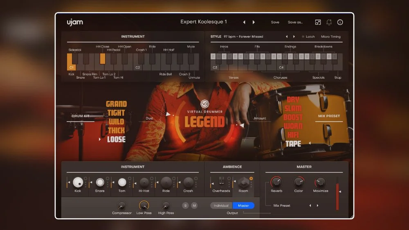Image resolution: width=409 pixels, height=230 pixels.
Task: Toggle the S solo button
Action: tap(186, 205)
